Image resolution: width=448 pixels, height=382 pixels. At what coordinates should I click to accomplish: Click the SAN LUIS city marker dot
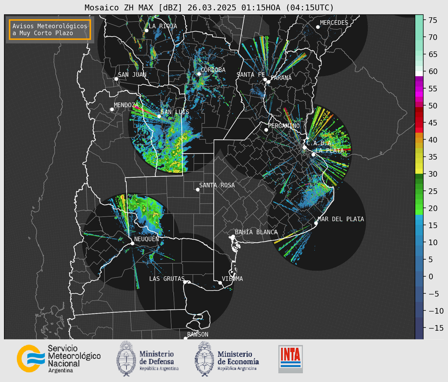tap(159, 116)
